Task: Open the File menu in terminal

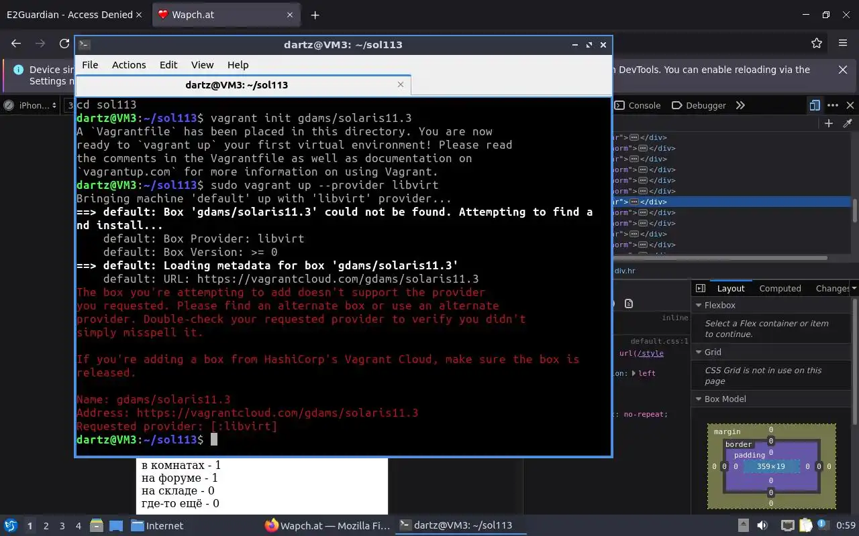Action: coord(90,65)
